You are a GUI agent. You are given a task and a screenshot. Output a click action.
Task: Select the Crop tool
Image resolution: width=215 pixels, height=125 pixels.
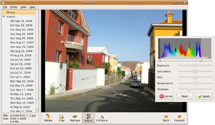click(x=62, y=118)
